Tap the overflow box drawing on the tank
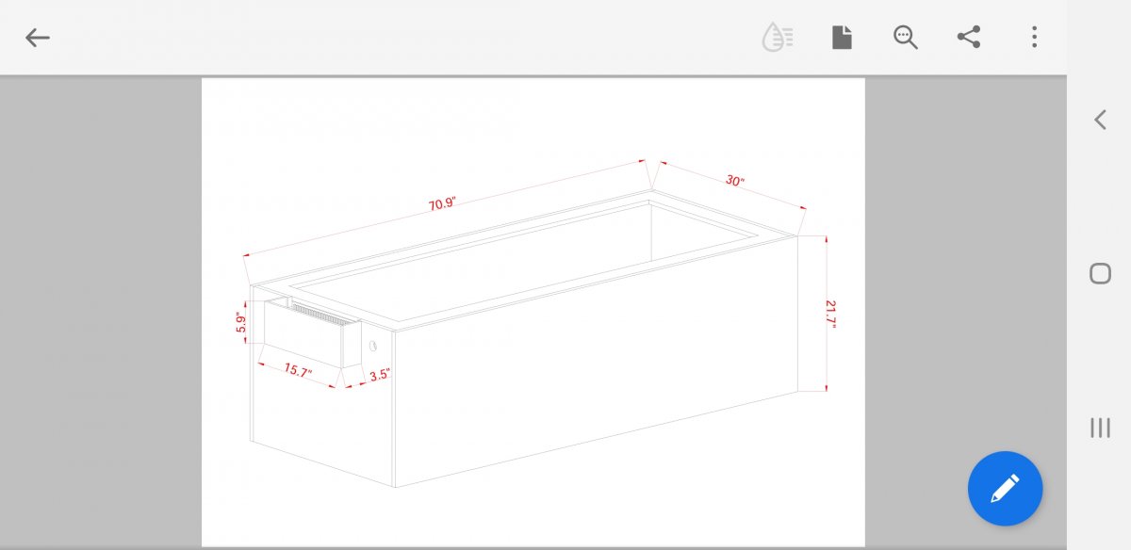Viewport: 1131px width, 550px height. (311, 332)
